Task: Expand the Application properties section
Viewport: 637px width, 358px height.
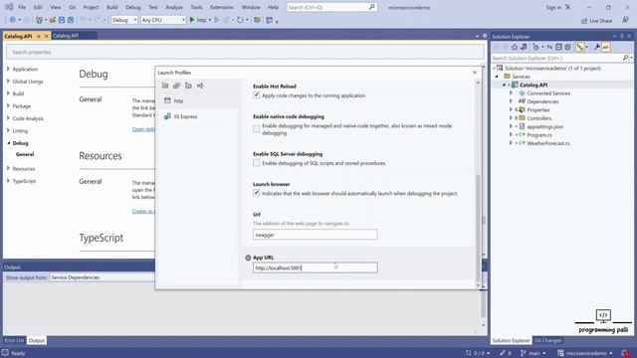Action: point(8,69)
